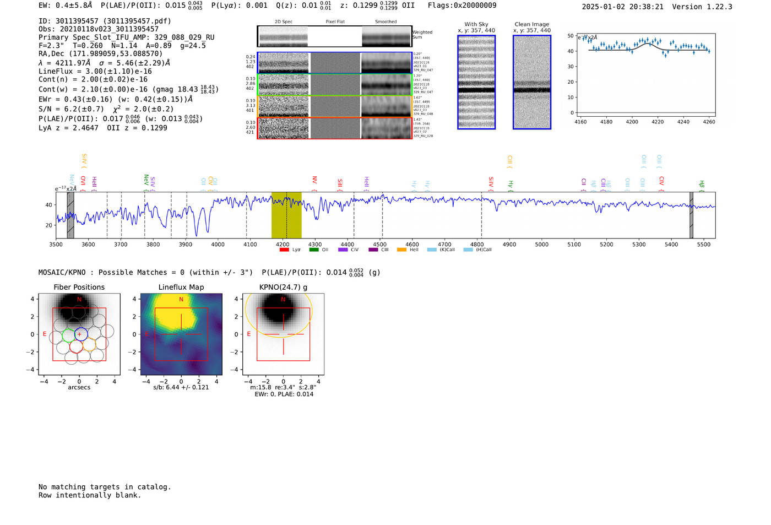771x525 pixels.
Task: Click the S/N = 6.2(±0.7) line
Action: point(106,109)
